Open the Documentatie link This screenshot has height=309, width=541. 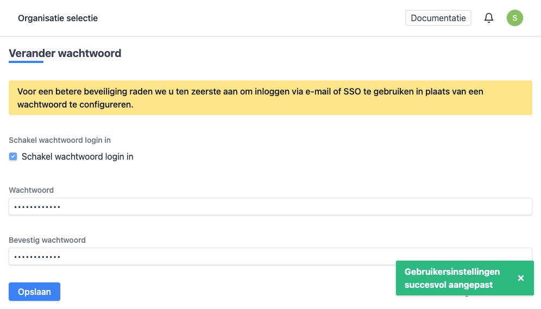pyautogui.click(x=438, y=18)
